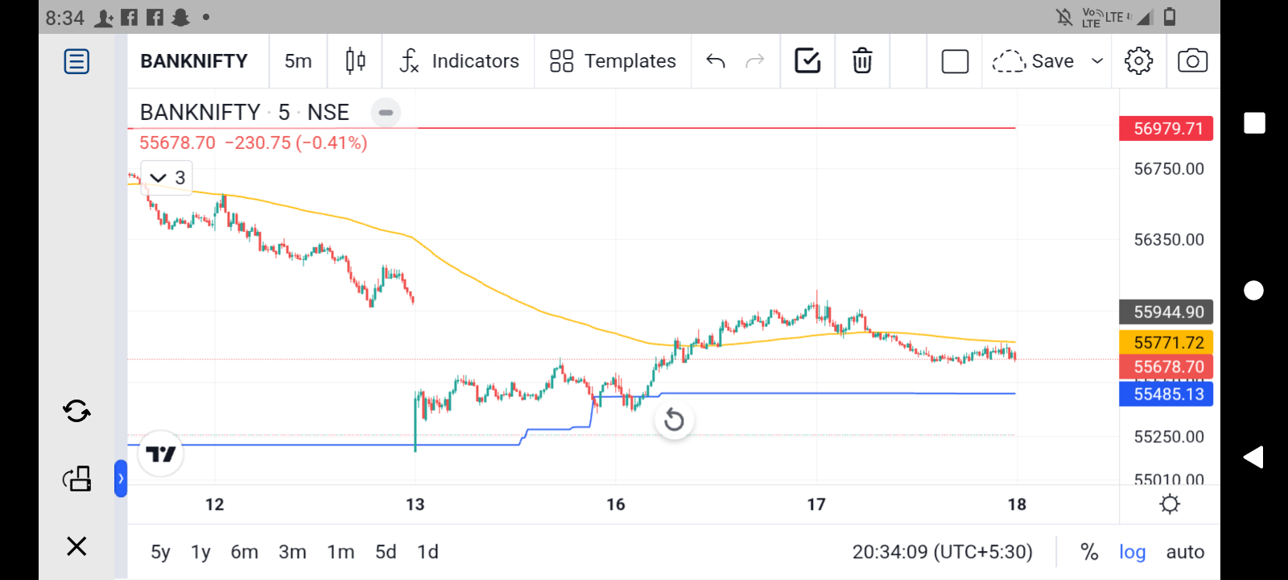This screenshot has width=1288, height=580.
Task: Open the Templates menu
Action: point(613,61)
